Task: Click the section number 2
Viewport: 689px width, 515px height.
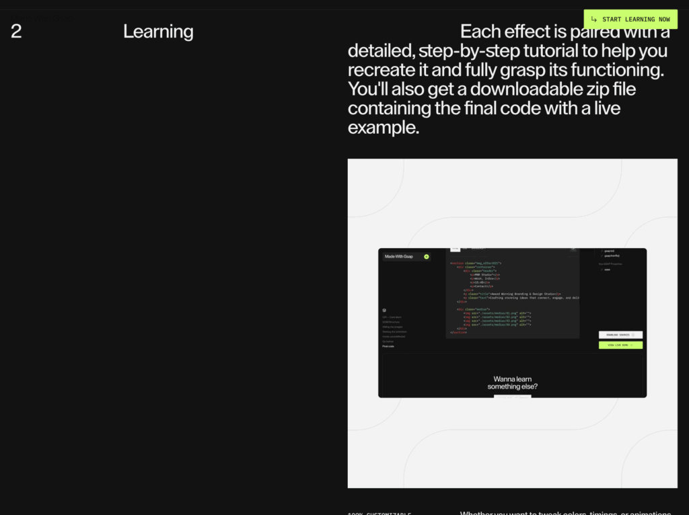Action: click(x=16, y=32)
